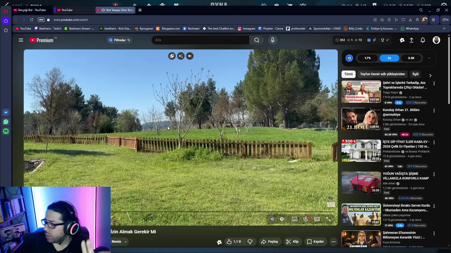The width and height of the screenshot is (451, 253).
Task: Switch to Gerçeği Bul - YouTube tab
Action: 32,10
